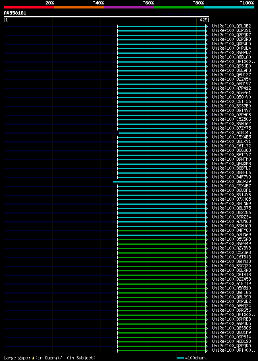The image size is (258, 361).
Task: Select the UniRef100_B9N3A2 label
Action: (x=231, y=124)
